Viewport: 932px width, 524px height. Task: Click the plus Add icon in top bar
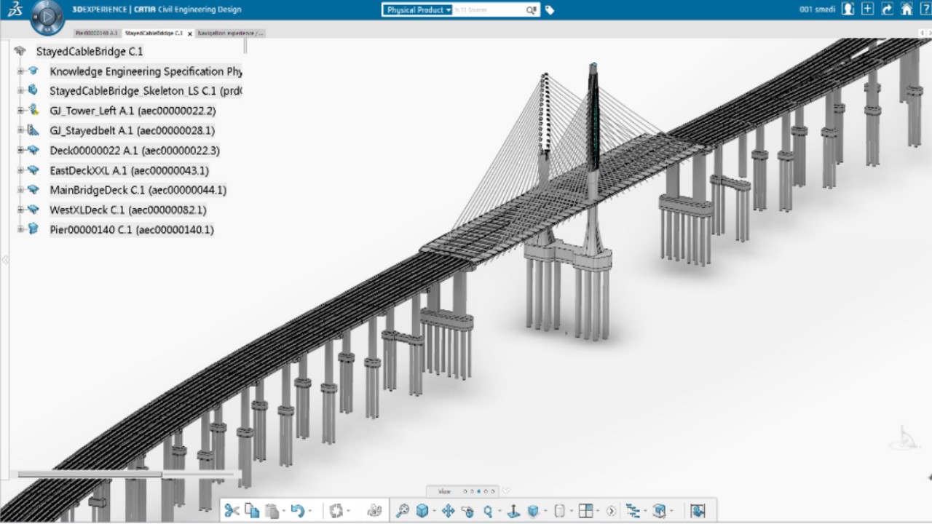coord(867,9)
